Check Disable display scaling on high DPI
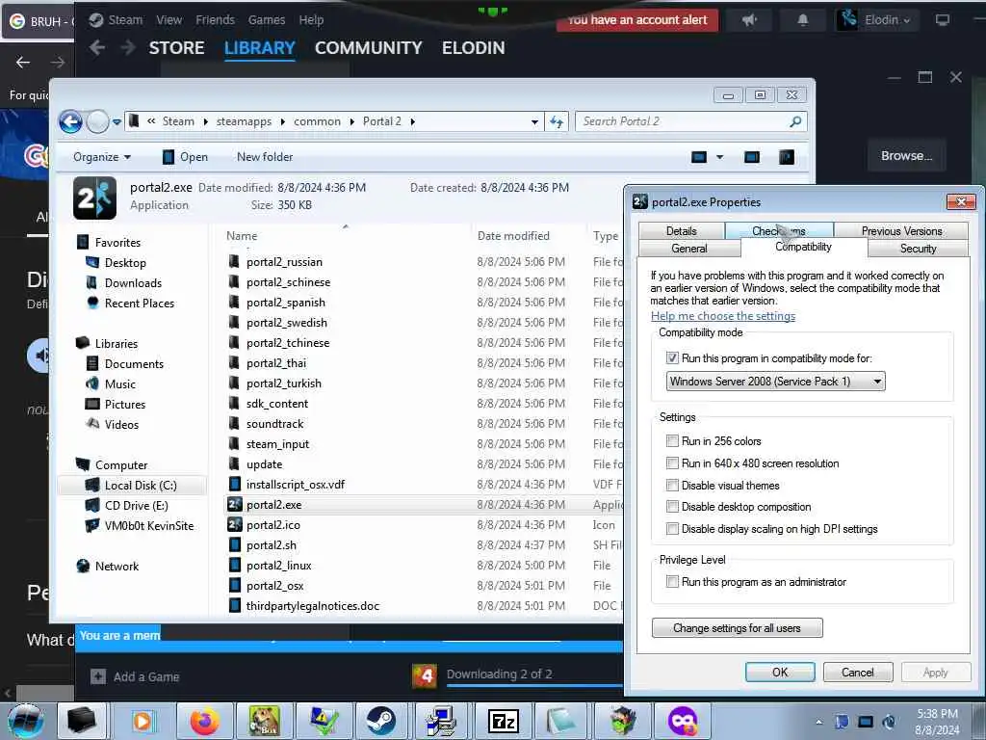 pos(672,529)
